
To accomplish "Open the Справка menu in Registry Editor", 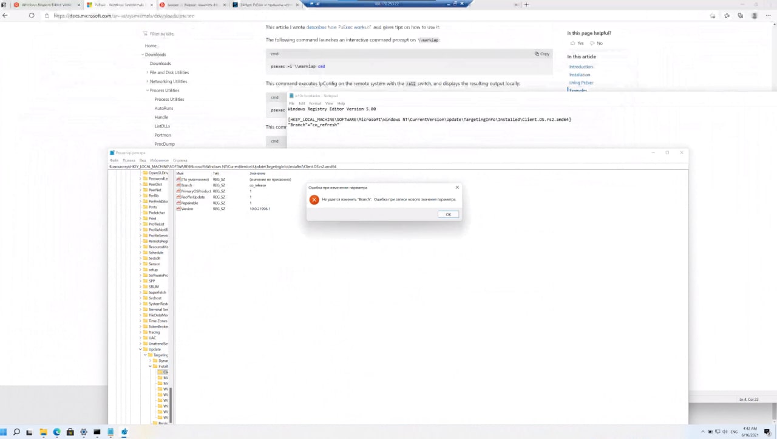I will click(x=180, y=160).
